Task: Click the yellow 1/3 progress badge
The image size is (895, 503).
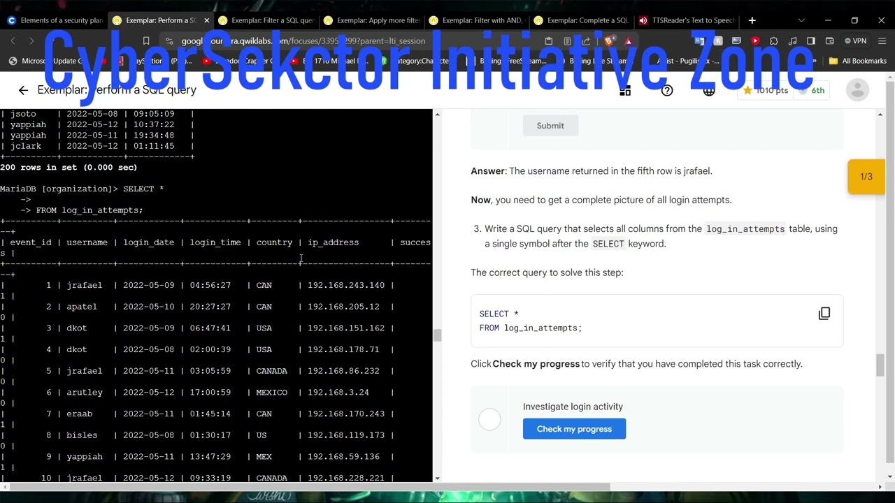Action: pos(866,177)
